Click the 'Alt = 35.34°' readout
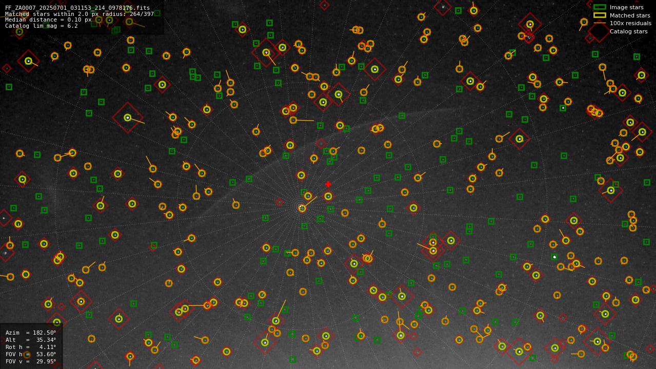This screenshot has width=656, height=369. point(31,340)
